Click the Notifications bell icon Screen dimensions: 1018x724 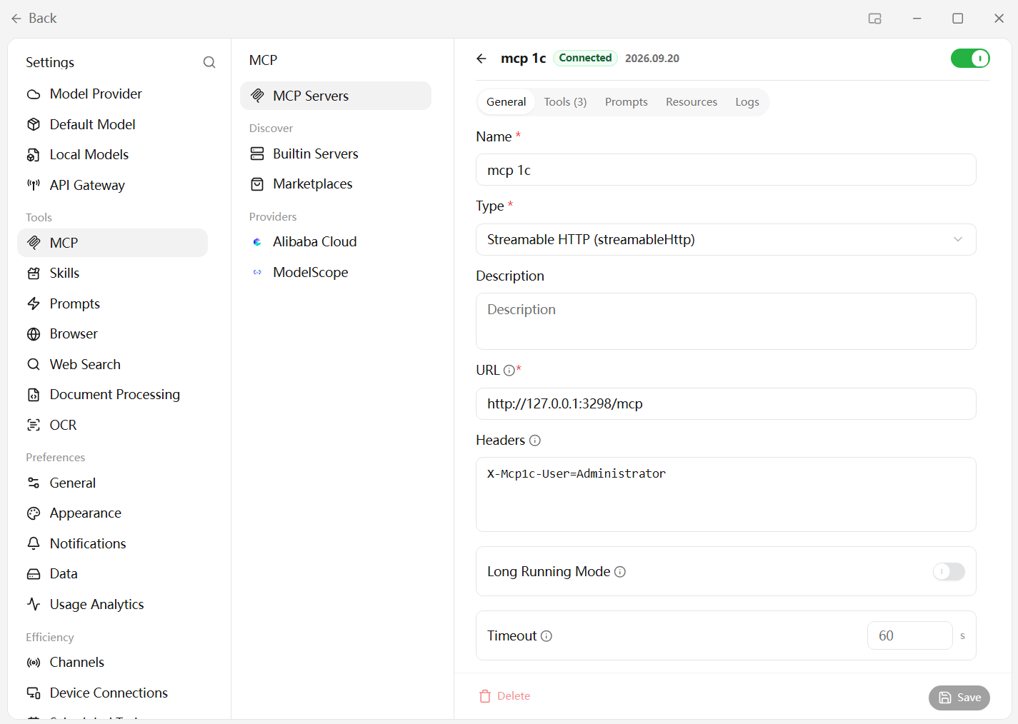tap(34, 543)
